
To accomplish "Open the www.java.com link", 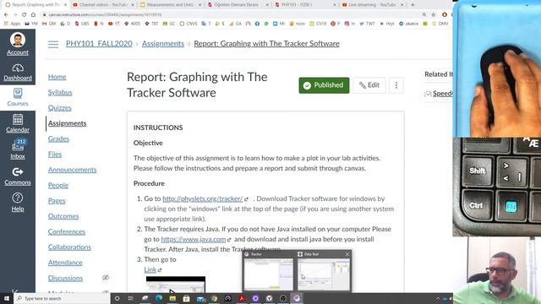I will pos(194,239).
